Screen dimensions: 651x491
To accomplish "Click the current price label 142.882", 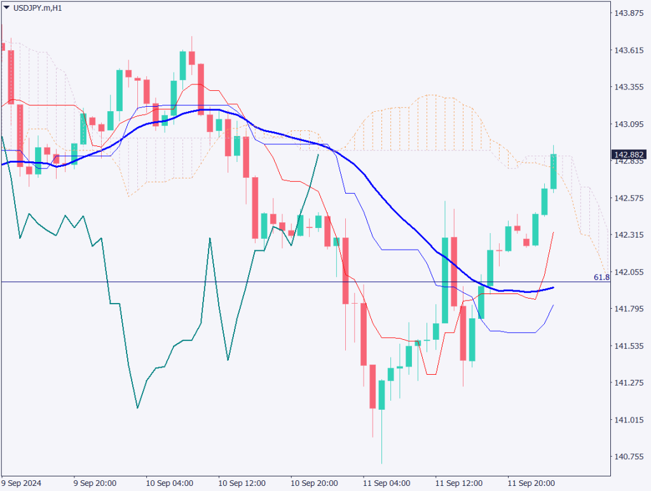I will (x=628, y=154).
